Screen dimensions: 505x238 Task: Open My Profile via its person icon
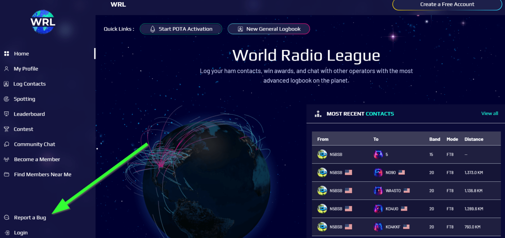(6, 68)
